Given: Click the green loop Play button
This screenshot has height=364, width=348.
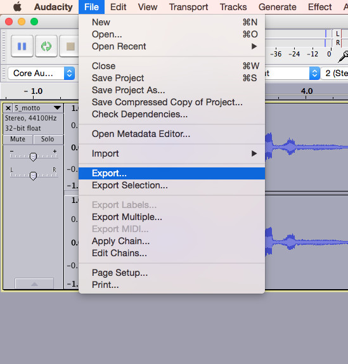Looking at the screenshot, I should 46,46.
